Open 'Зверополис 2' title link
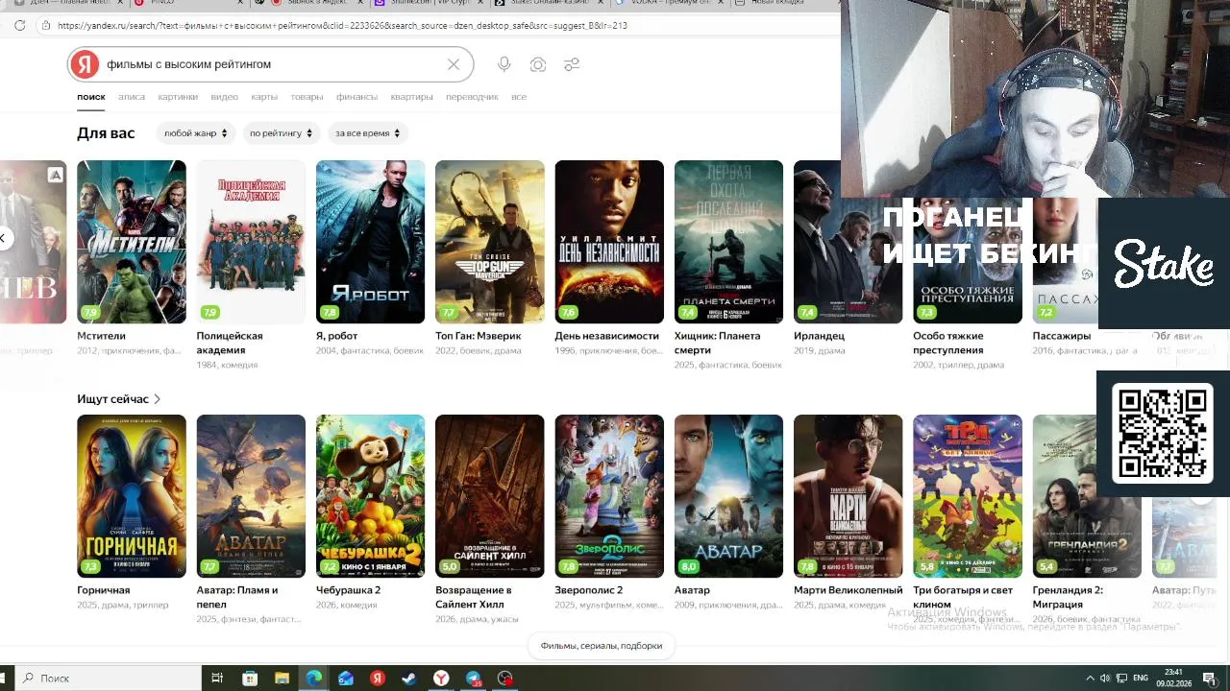The image size is (1230, 691). 588,590
